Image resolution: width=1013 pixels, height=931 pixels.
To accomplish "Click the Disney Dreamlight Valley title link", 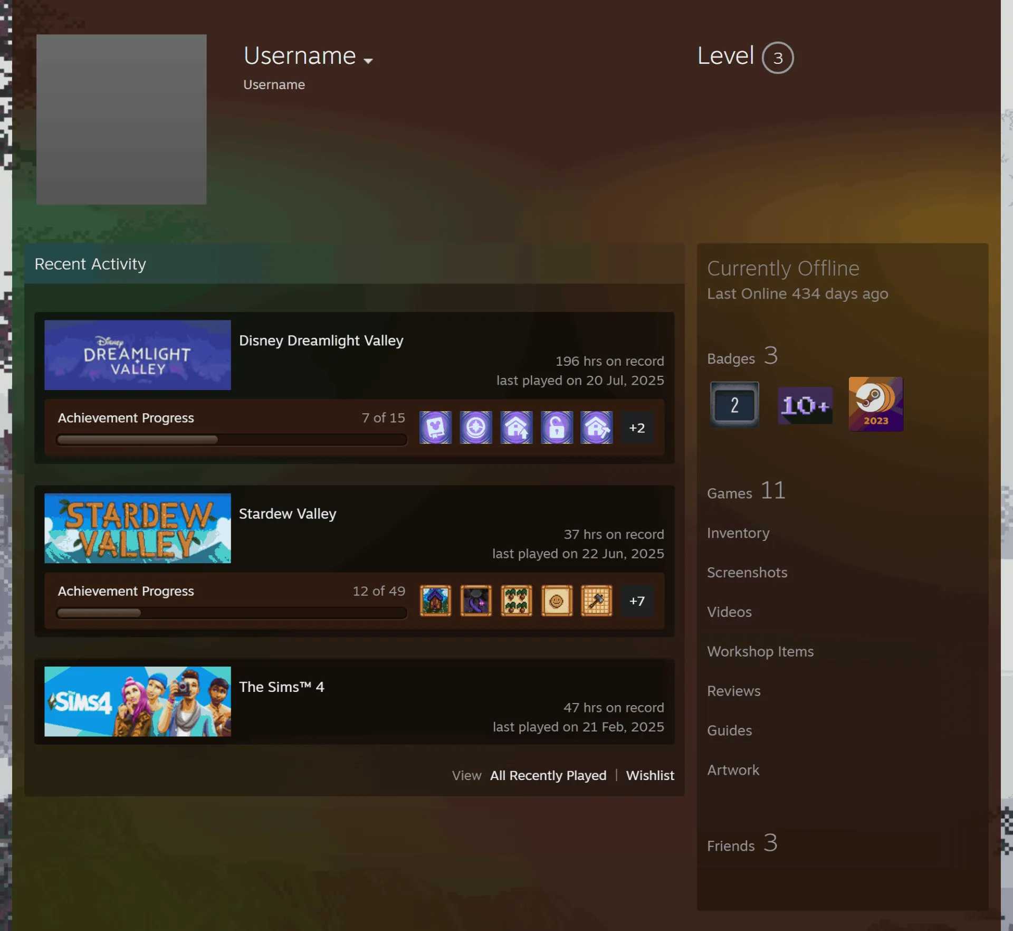I will coord(321,340).
